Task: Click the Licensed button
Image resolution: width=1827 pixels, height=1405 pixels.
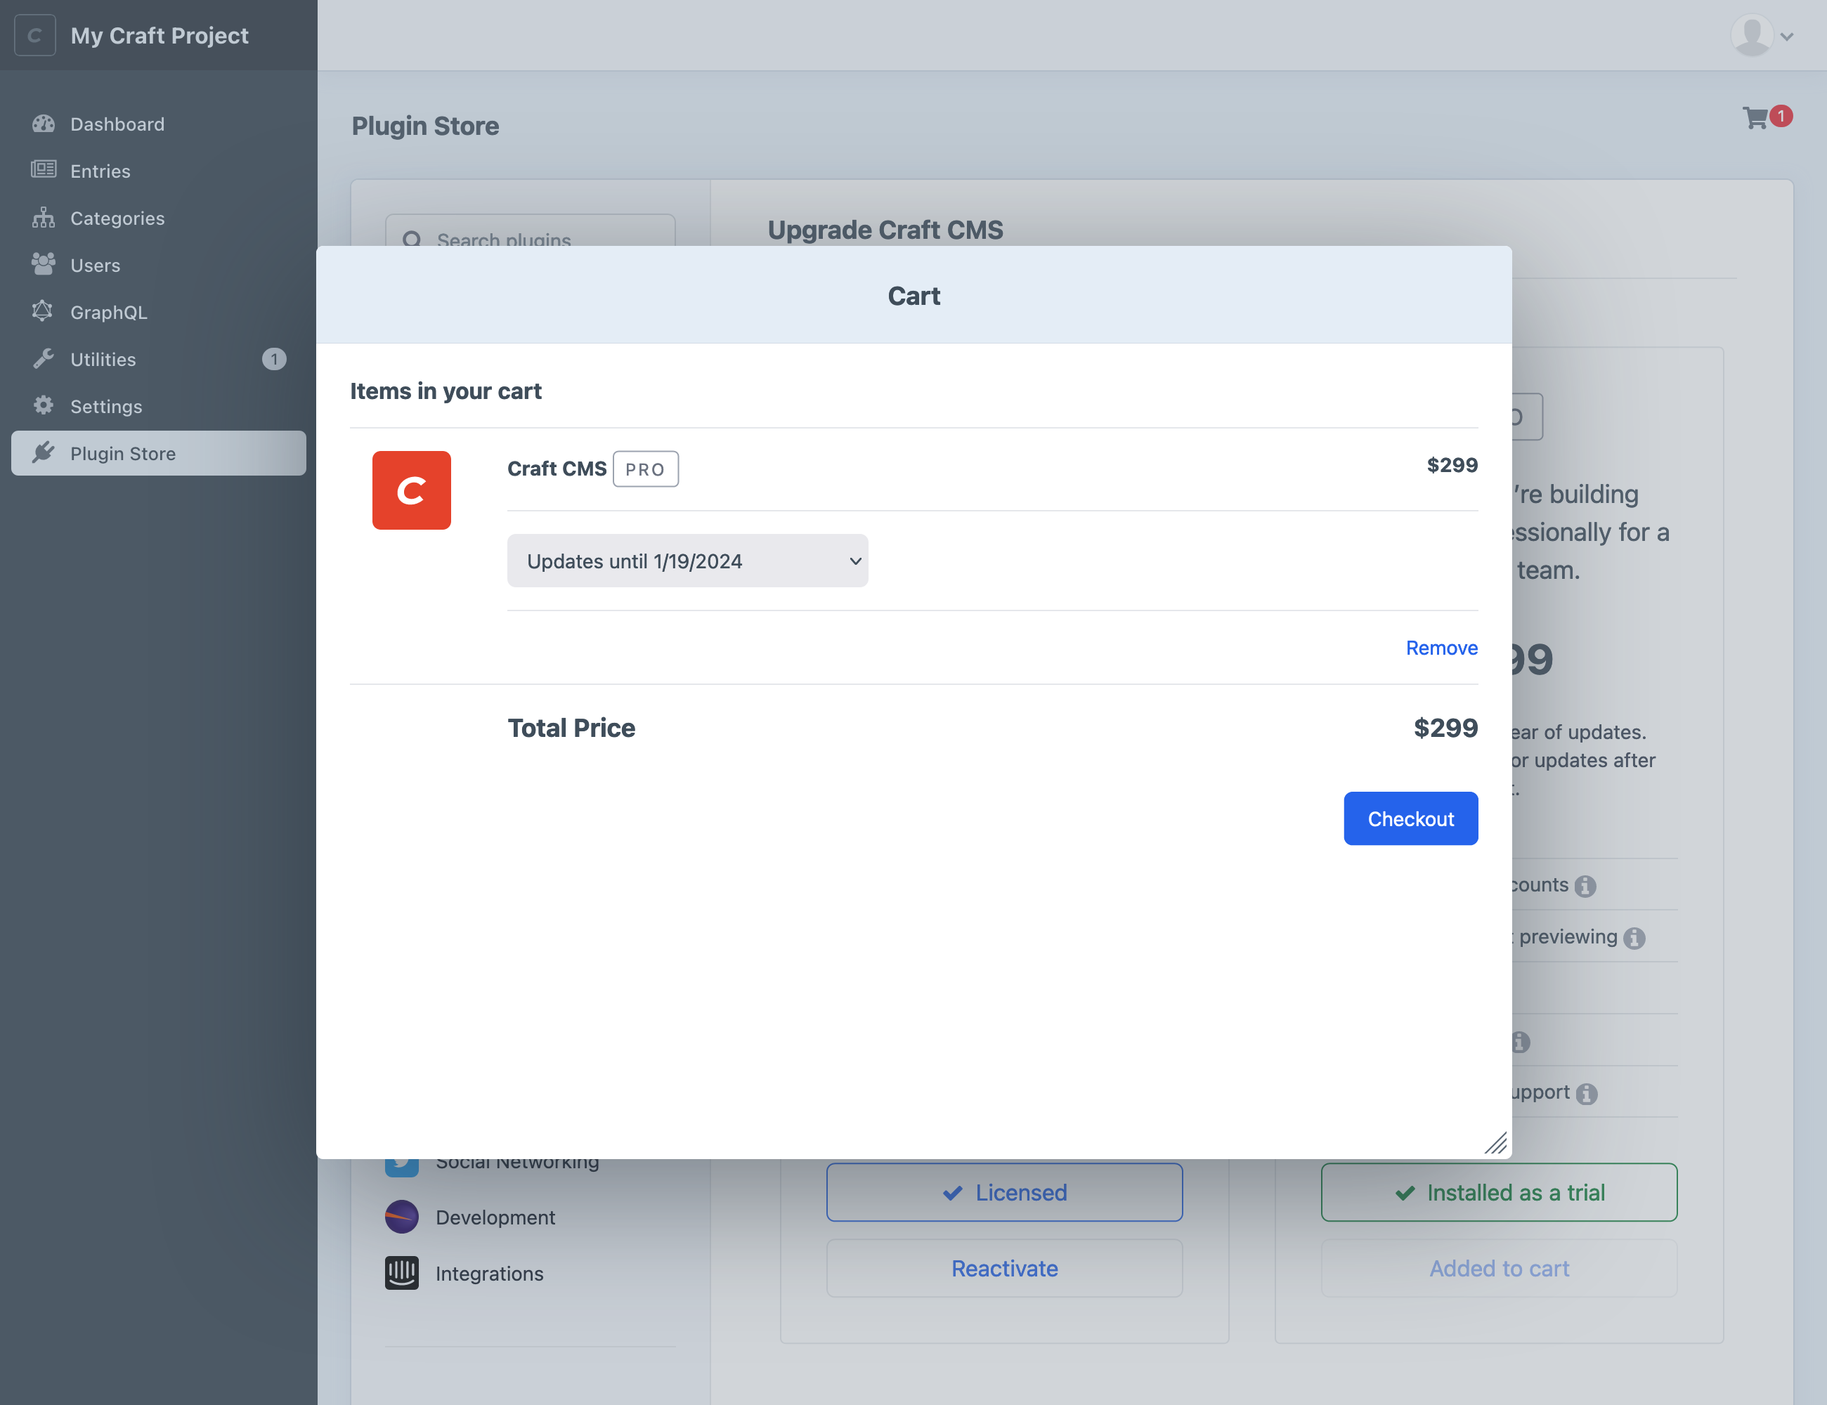Action: pos(1005,1191)
